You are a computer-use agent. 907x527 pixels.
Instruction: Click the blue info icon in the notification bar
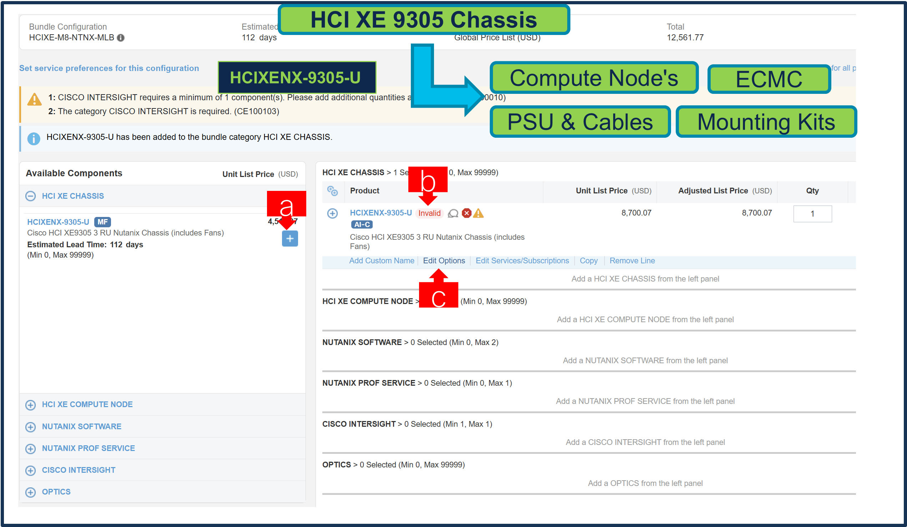[34, 138]
